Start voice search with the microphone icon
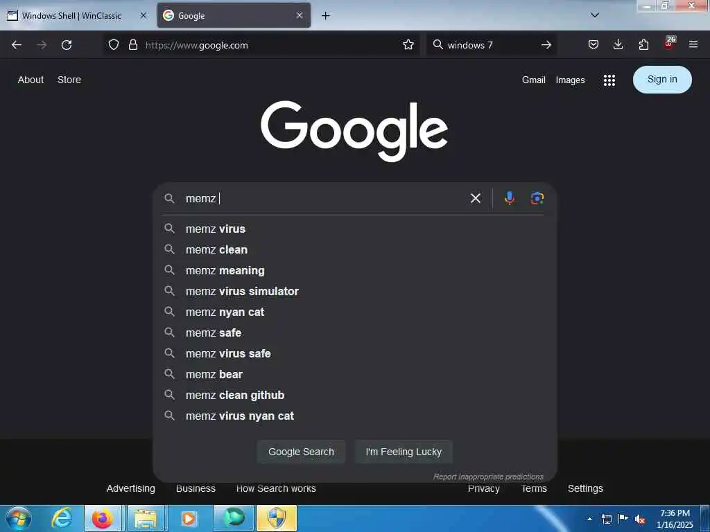The height and width of the screenshot is (532, 710). [510, 198]
